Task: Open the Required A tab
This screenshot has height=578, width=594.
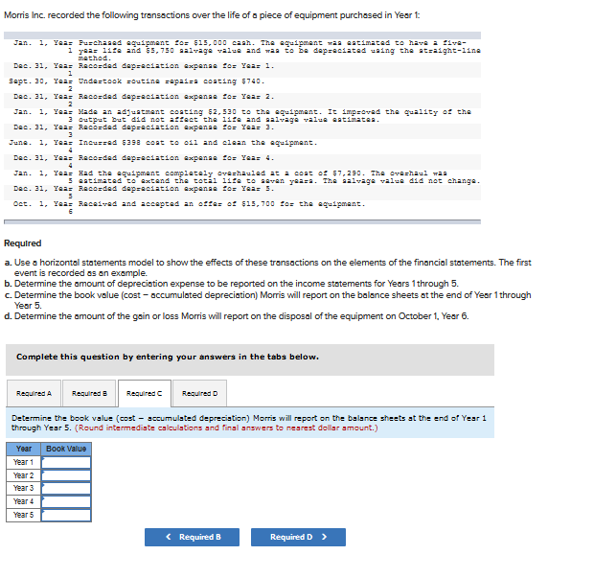Action: point(34,393)
